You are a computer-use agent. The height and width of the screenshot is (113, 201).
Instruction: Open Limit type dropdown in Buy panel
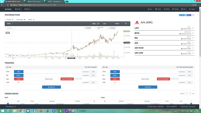(19, 79)
